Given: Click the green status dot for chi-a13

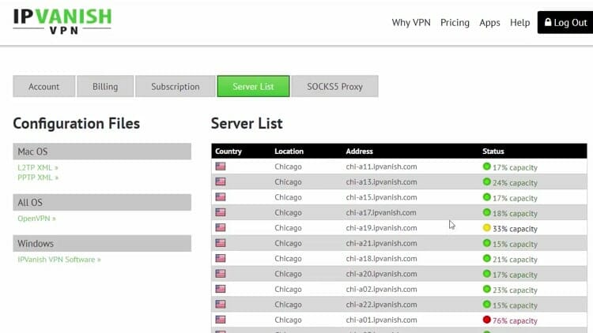Looking at the screenshot, I should [487, 182].
